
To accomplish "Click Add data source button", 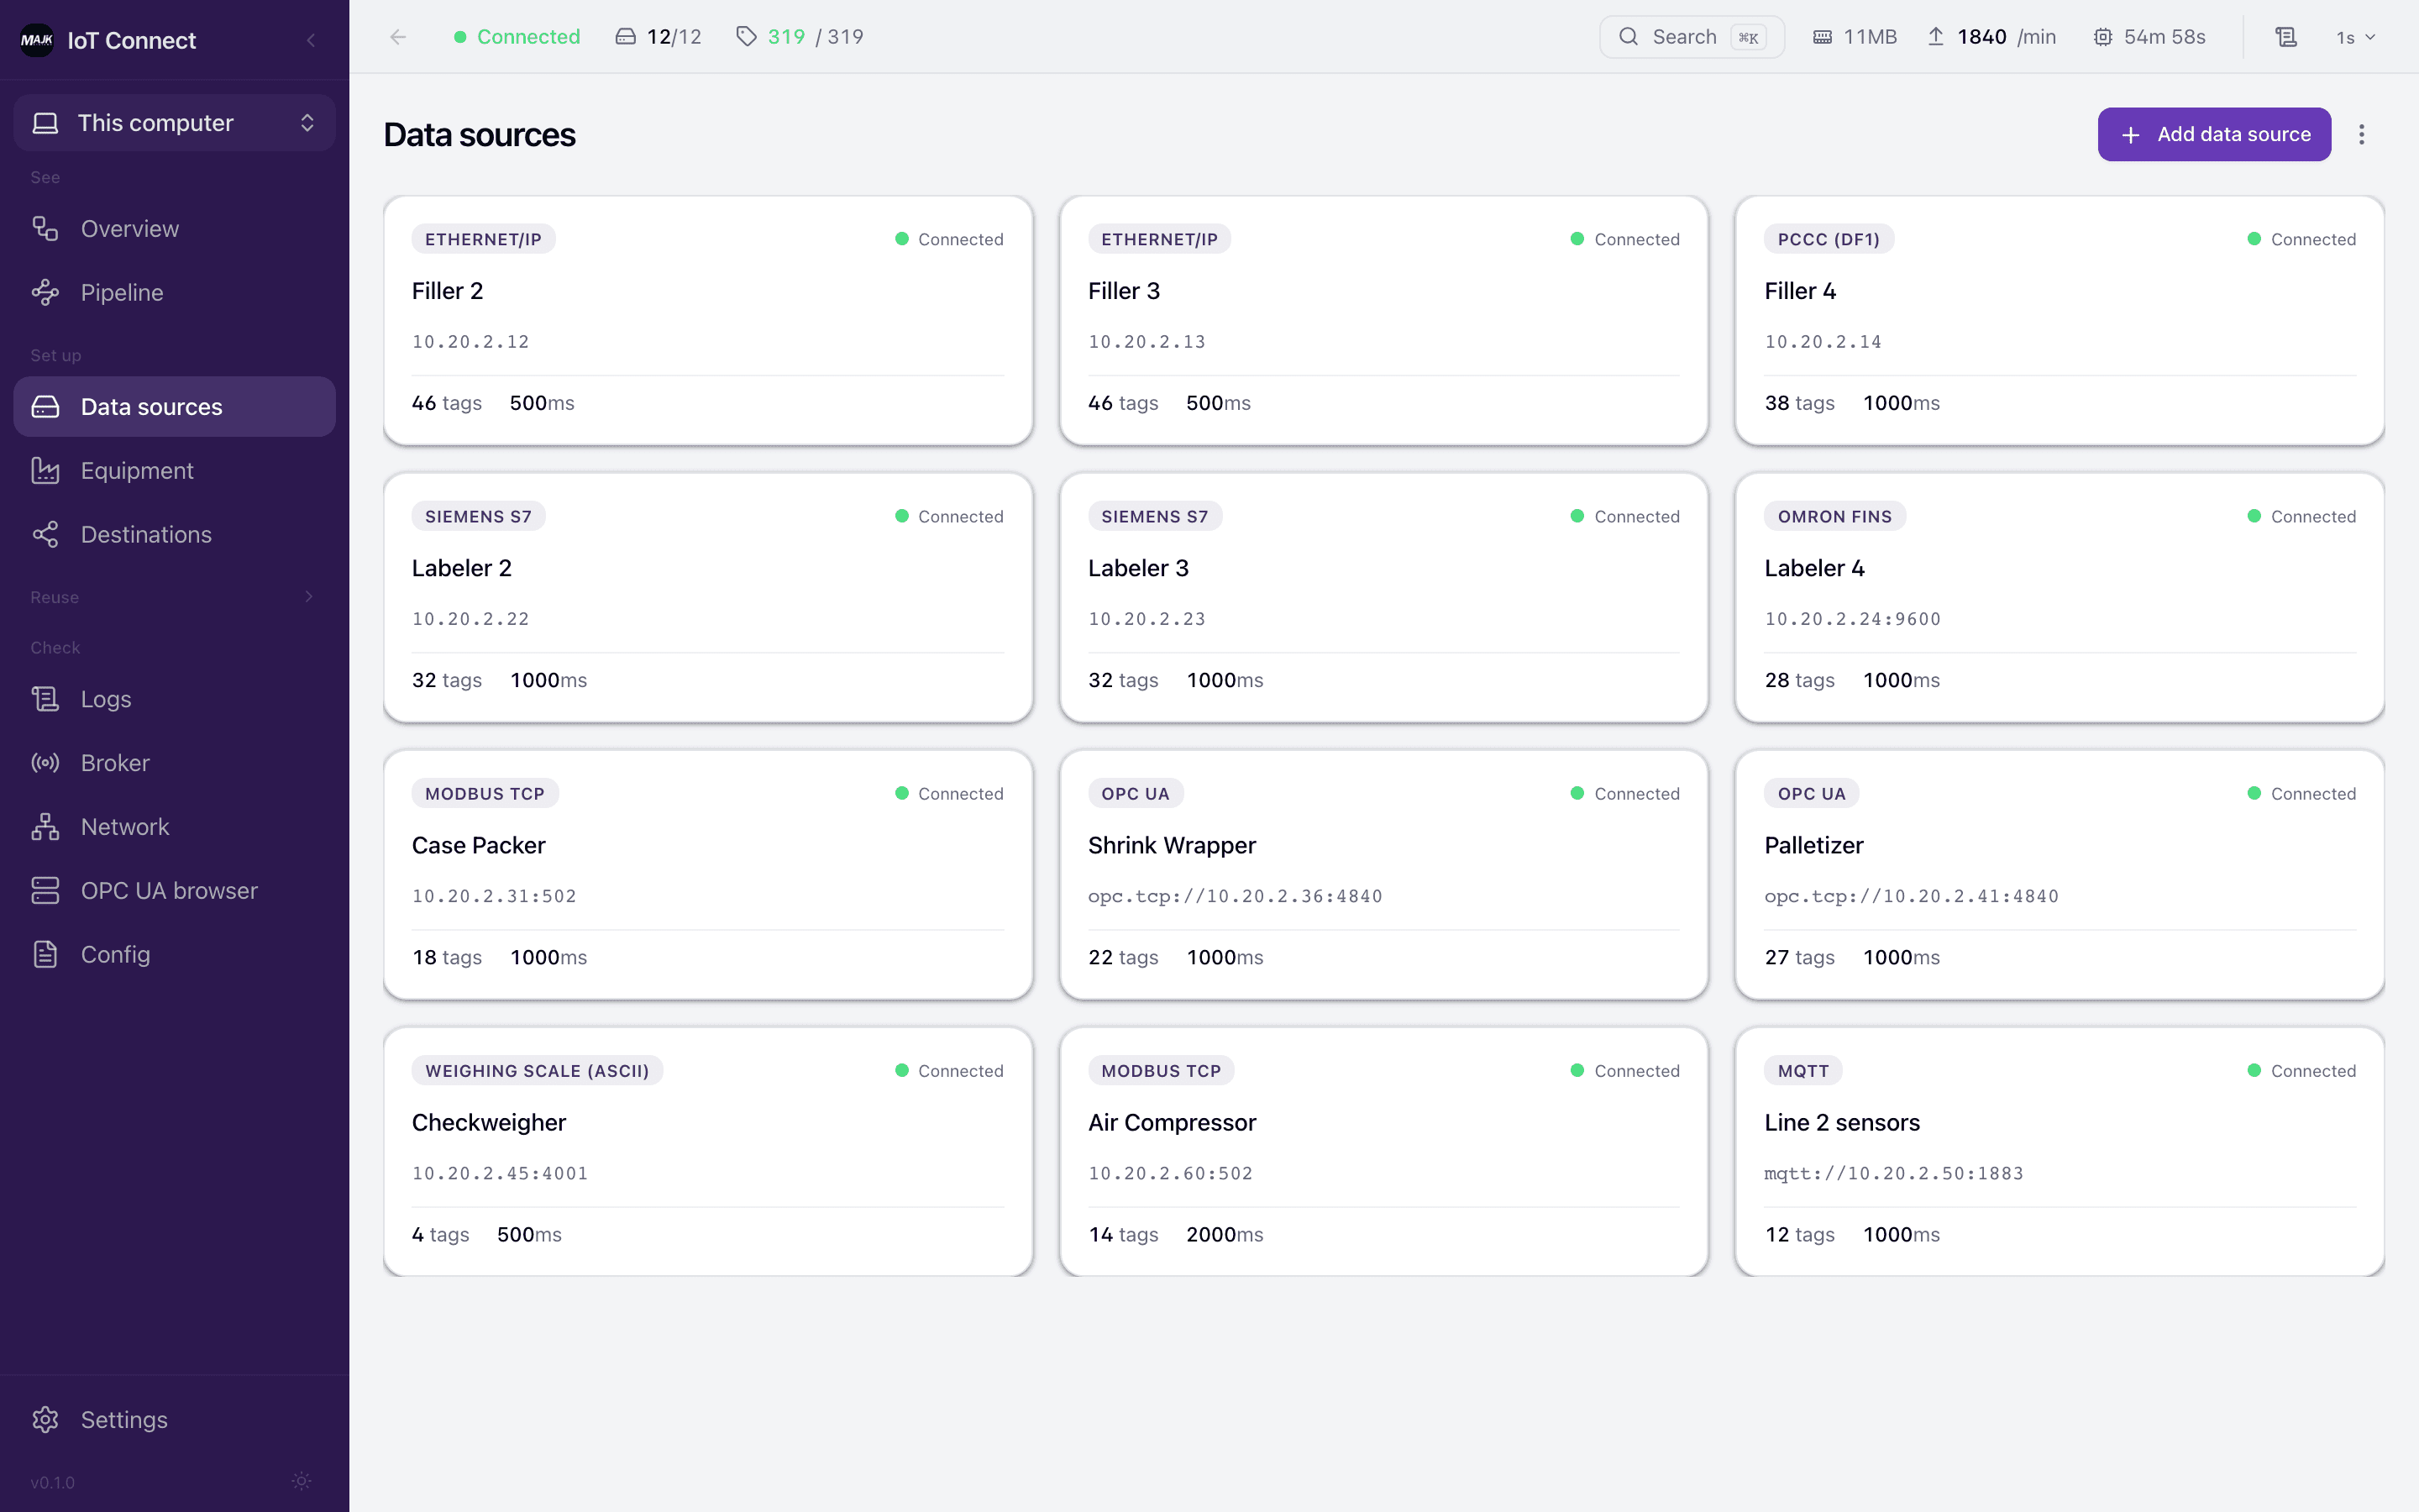I will tap(2214, 134).
